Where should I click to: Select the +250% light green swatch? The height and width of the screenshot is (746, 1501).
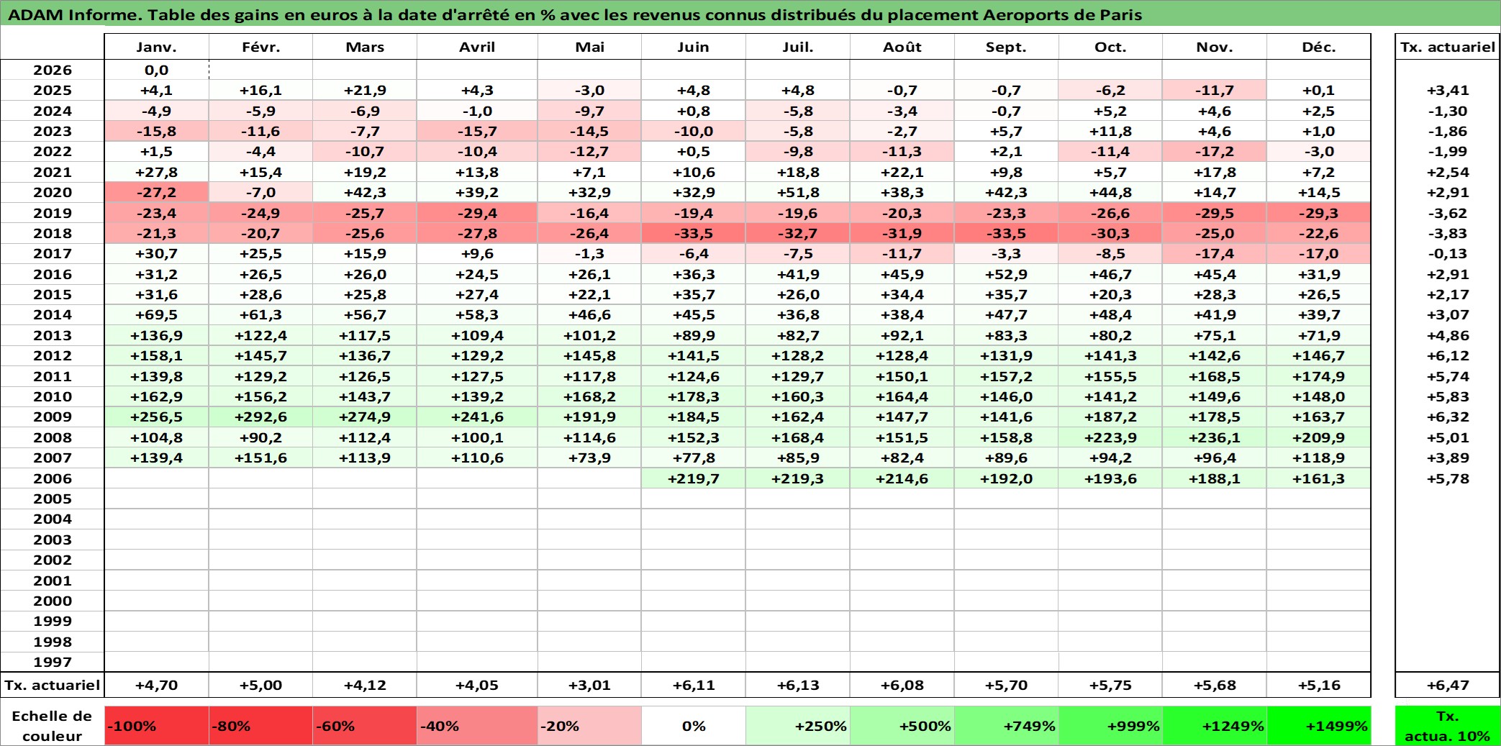797,726
